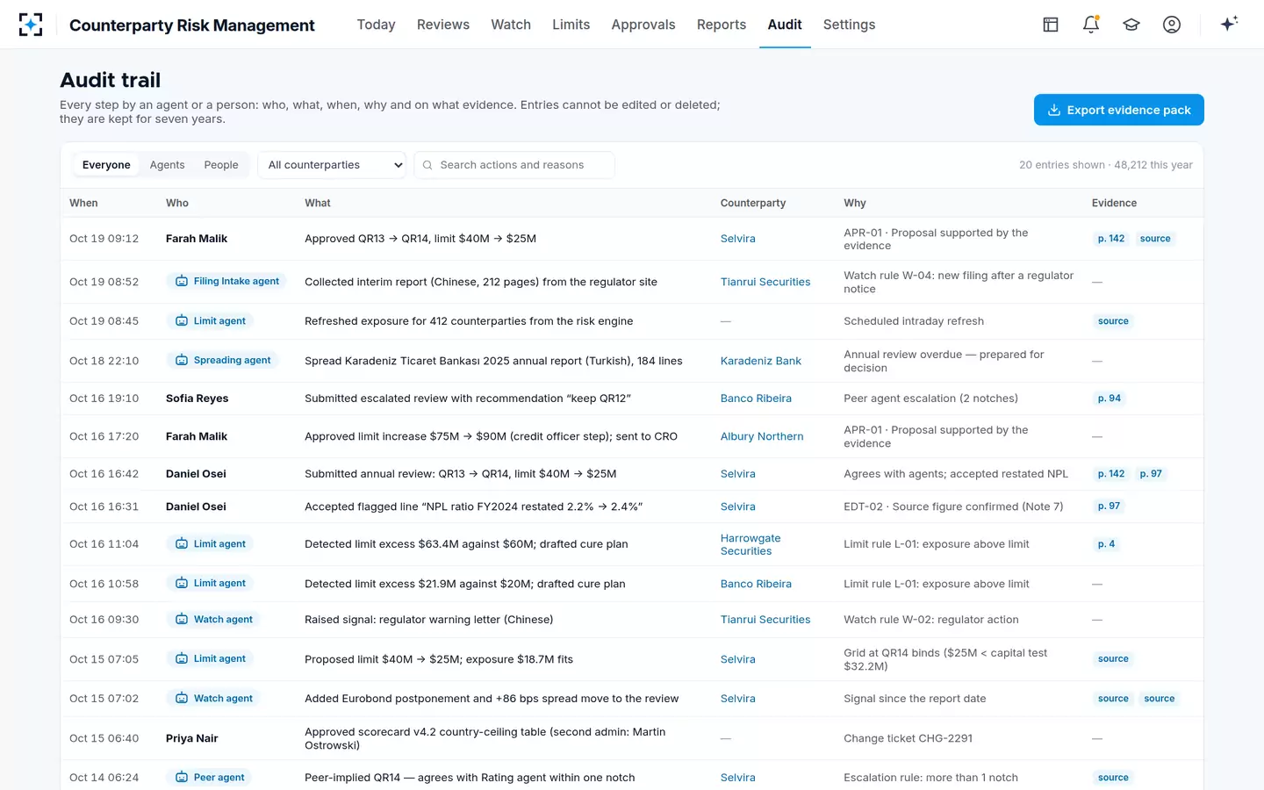Viewport: 1264px width, 790px height.
Task: Open notifications bell icon
Action: click(x=1091, y=25)
